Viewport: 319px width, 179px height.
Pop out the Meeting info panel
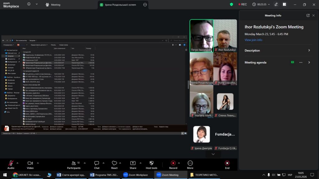tap(308, 16)
